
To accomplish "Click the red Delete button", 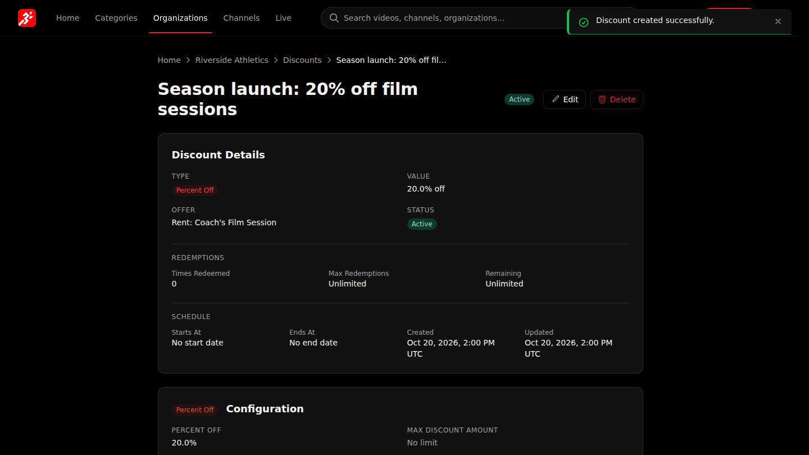I will pos(617,99).
